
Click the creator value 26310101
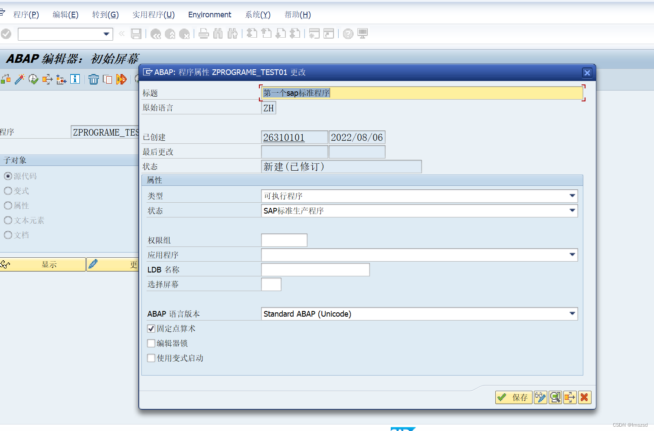tap(294, 137)
